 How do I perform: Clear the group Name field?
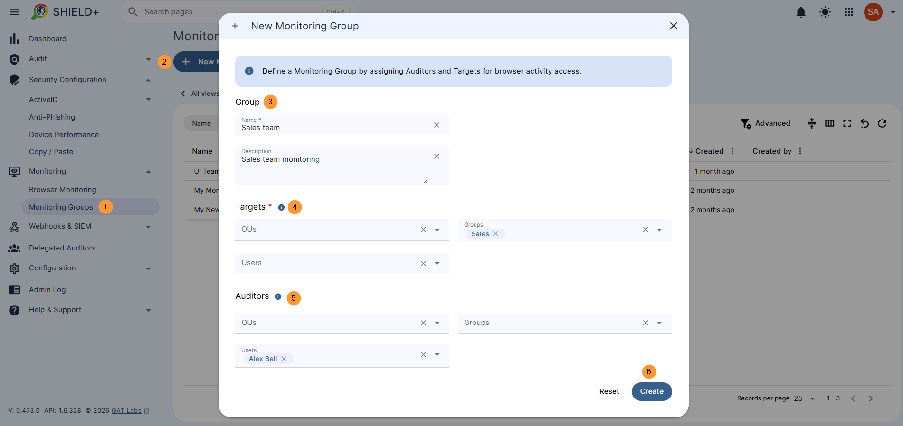[437, 125]
